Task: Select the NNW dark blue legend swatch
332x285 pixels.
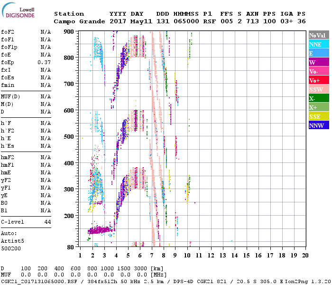Action: (x=319, y=125)
